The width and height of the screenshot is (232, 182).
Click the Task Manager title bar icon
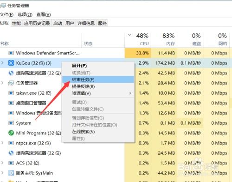(x=3, y=6)
